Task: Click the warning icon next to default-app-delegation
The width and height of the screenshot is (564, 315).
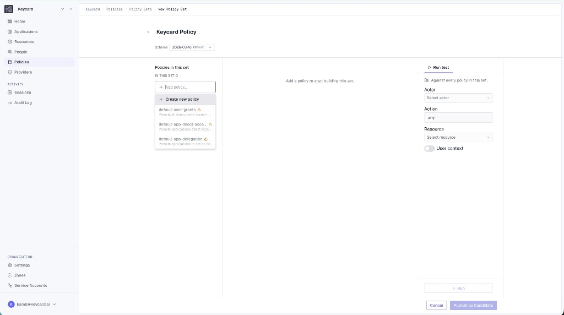Action: (206, 139)
